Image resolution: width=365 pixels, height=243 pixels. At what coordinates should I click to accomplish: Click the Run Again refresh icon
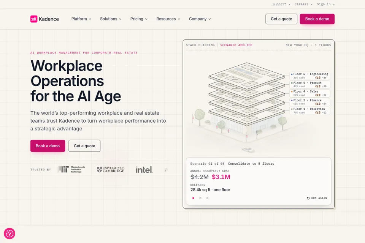coord(308,198)
